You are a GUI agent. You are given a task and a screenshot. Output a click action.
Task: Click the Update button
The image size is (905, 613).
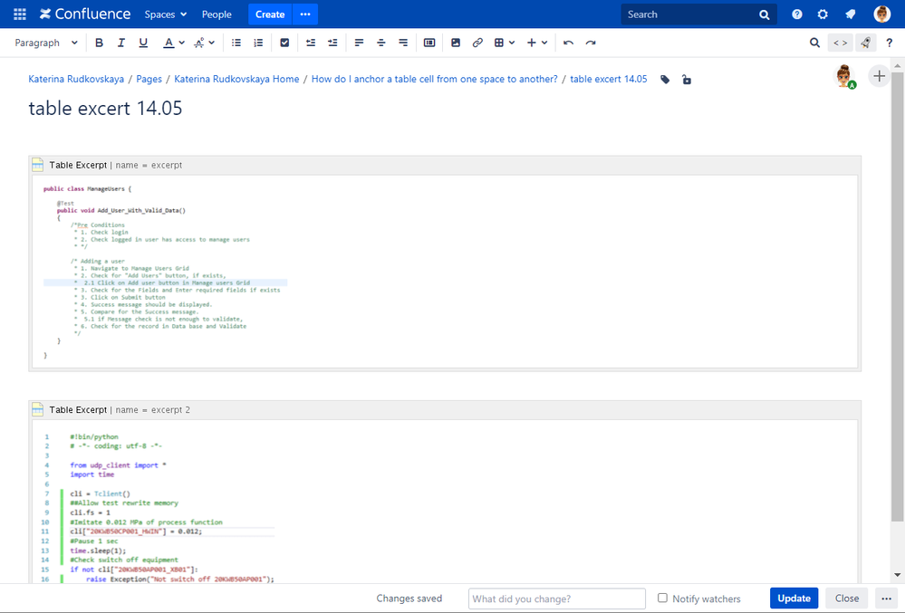[794, 598]
